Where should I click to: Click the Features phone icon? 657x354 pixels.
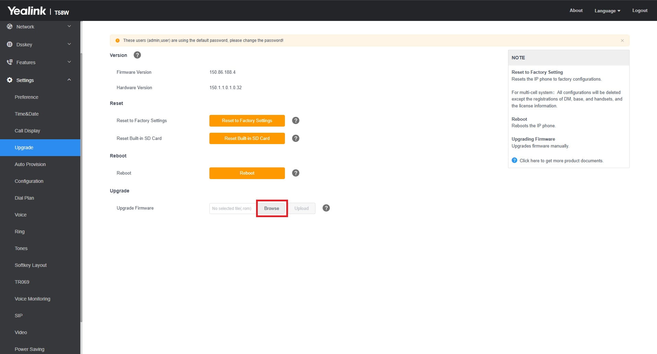[x=10, y=62]
